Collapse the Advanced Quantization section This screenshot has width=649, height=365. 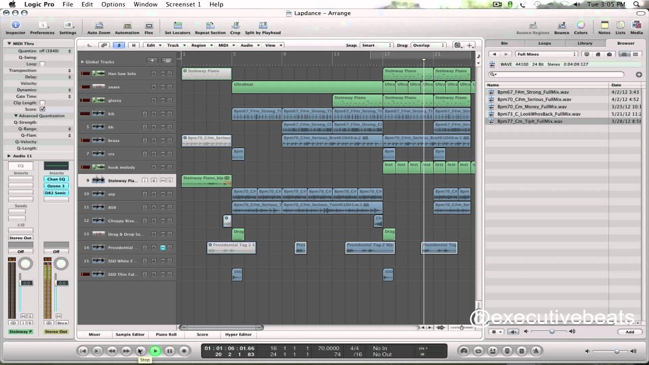click(16, 116)
